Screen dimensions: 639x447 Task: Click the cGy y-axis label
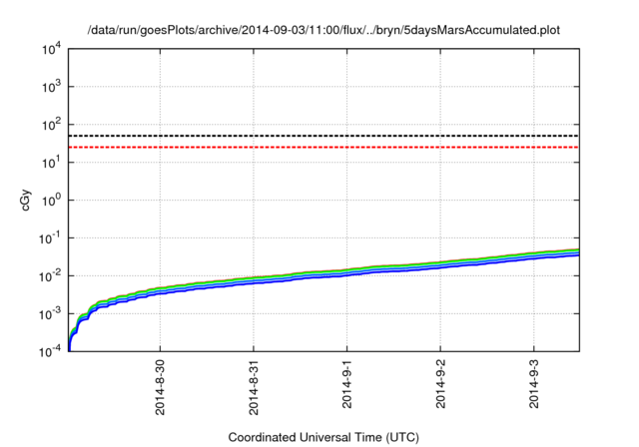[26, 201]
